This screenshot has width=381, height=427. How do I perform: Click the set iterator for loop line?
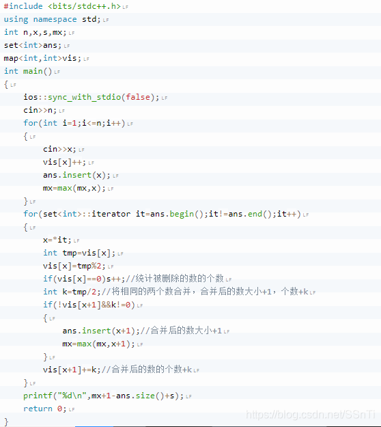click(x=162, y=214)
